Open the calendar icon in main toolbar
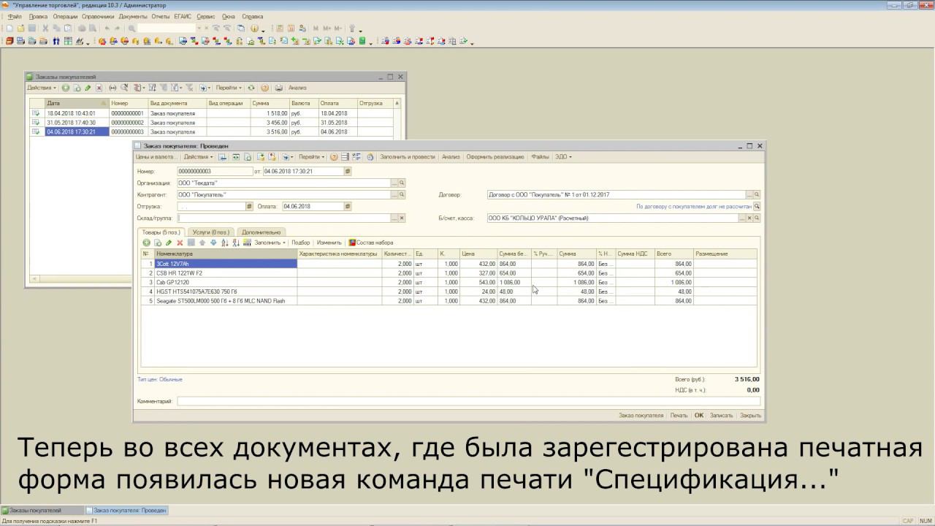The width and height of the screenshot is (935, 526). [291, 28]
